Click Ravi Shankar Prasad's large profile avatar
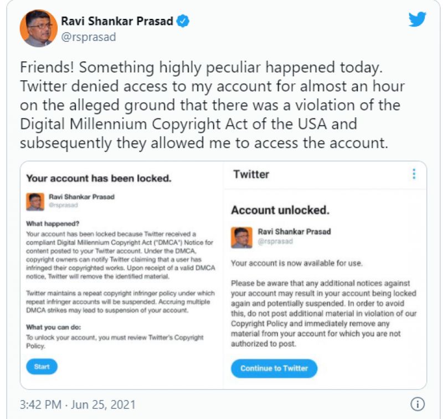The height and width of the screenshot is (419, 443). 39,28
